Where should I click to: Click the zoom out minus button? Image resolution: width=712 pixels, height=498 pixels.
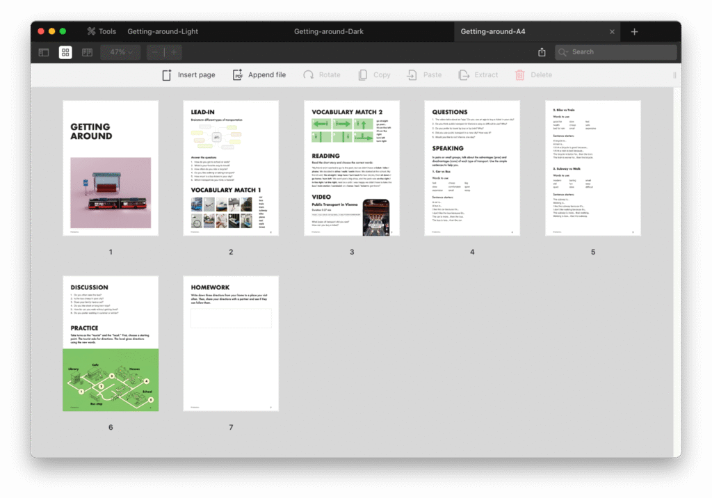coord(155,52)
